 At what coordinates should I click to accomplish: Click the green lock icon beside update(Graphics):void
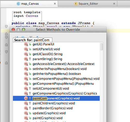pyautogui.click(x=30, y=113)
